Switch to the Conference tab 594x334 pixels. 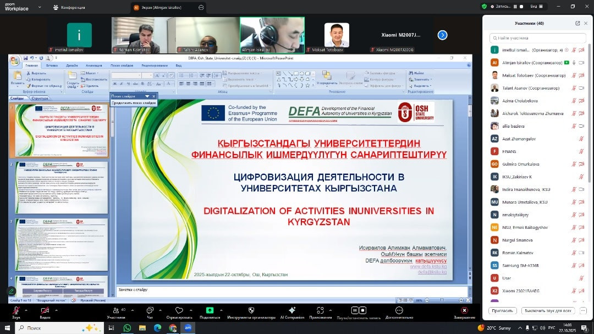(x=69, y=8)
